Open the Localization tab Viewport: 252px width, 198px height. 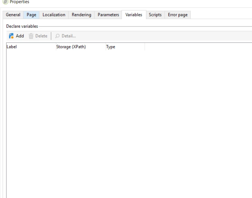click(x=54, y=15)
